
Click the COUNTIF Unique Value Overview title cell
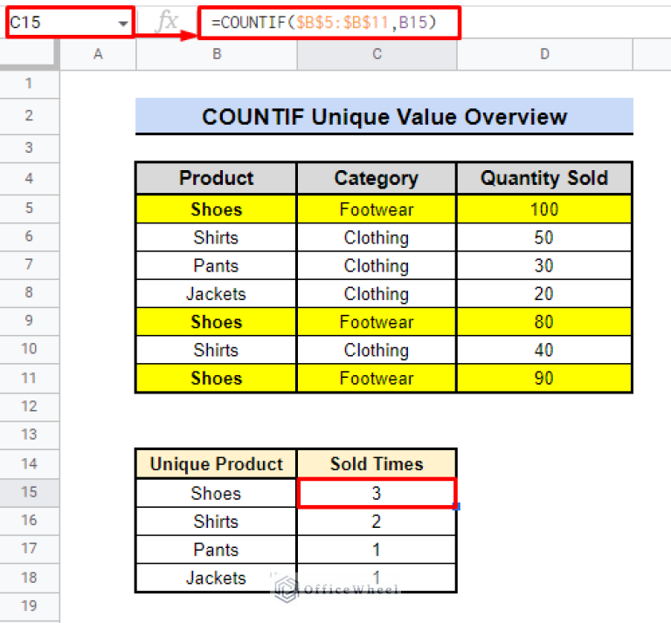pyautogui.click(x=384, y=117)
